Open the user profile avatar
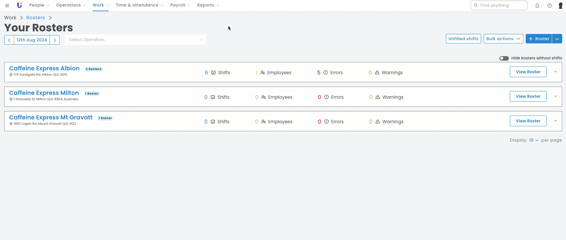 tap(560, 5)
